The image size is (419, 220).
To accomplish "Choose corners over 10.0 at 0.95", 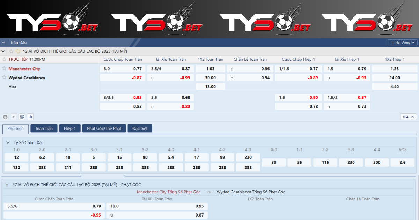I will tap(157, 206).
